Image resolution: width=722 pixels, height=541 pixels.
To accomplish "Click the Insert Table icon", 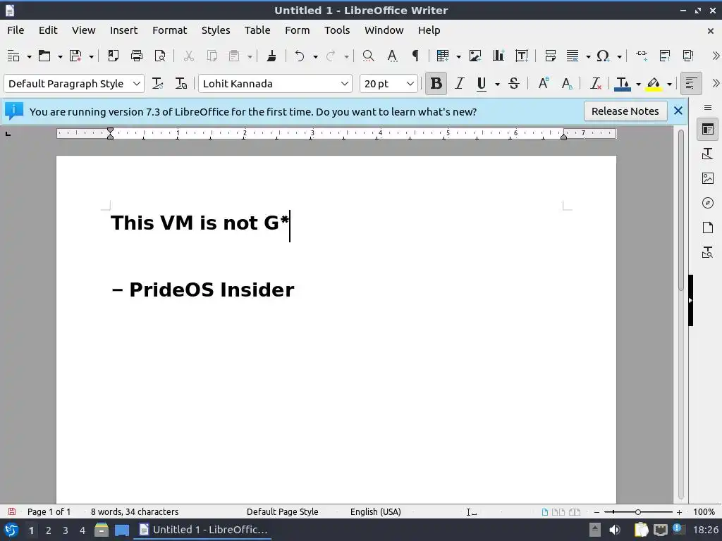I will 443,56.
